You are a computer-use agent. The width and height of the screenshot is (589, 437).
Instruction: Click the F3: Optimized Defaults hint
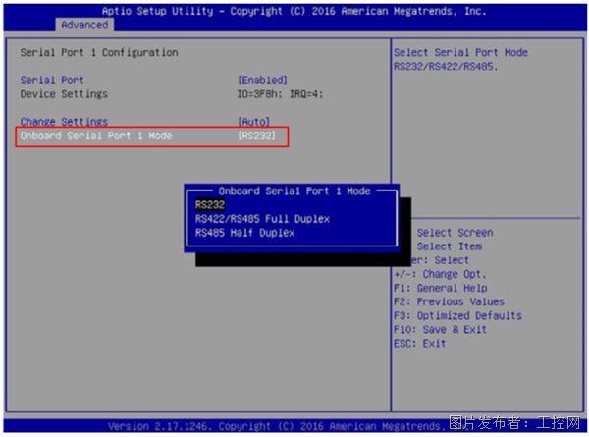tap(457, 315)
